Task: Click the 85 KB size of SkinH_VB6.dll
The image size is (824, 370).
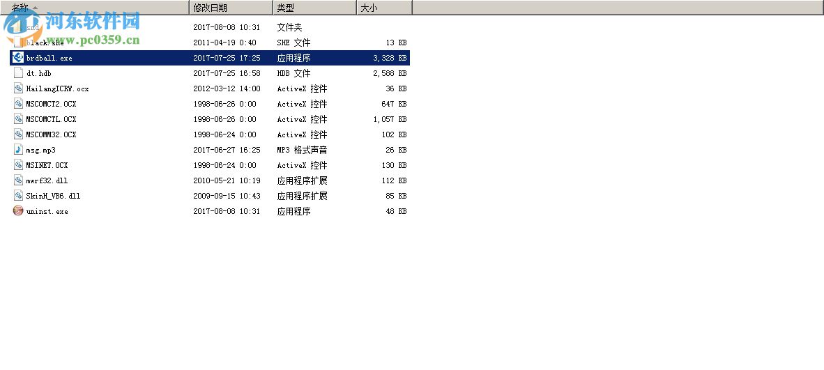Action: tap(396, 196)
